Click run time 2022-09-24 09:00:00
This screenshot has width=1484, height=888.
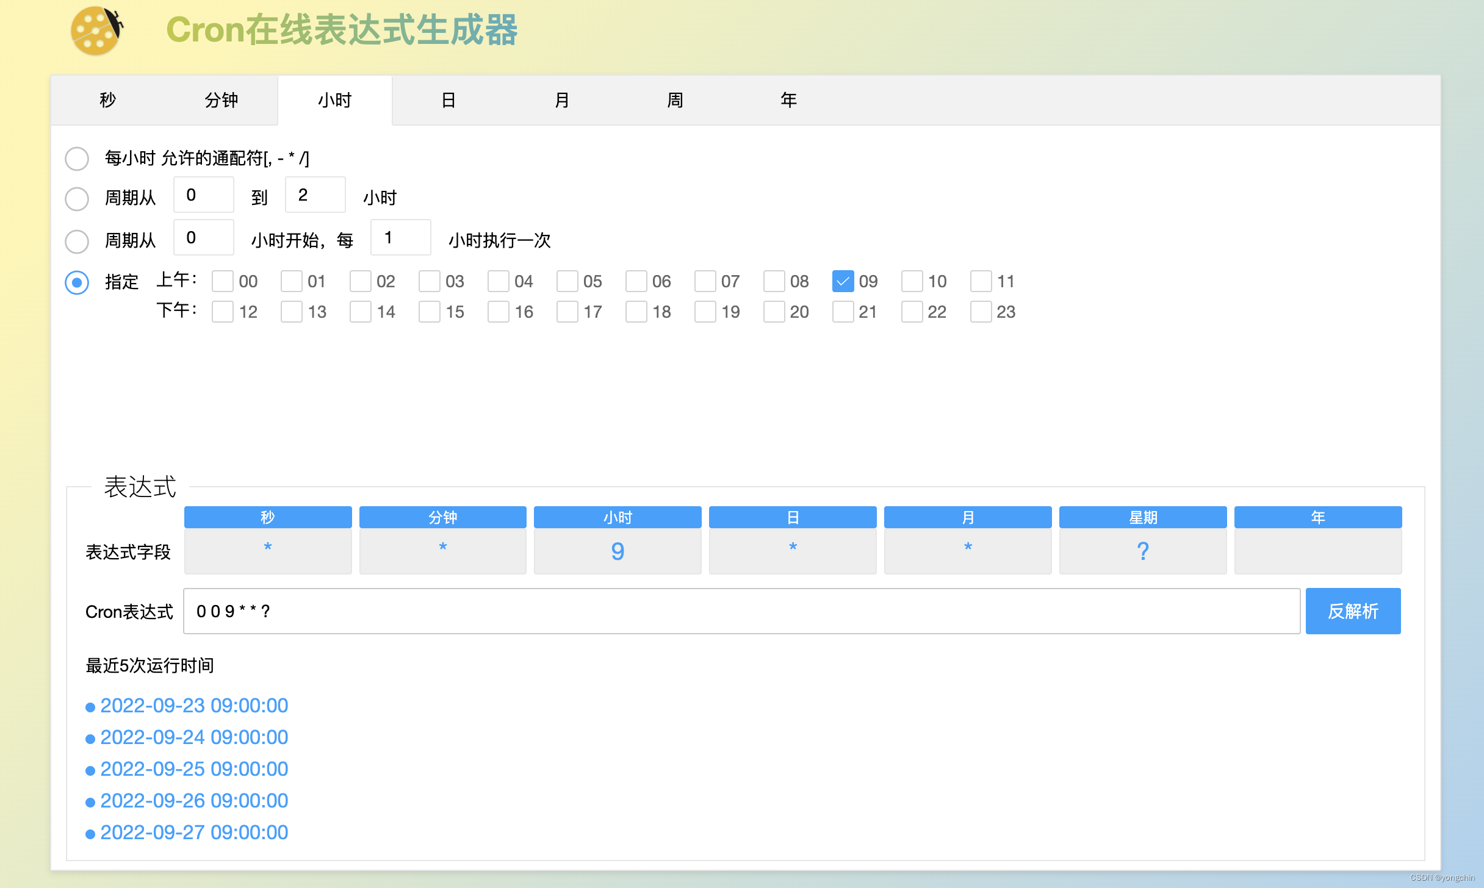[x=194, y=737]
